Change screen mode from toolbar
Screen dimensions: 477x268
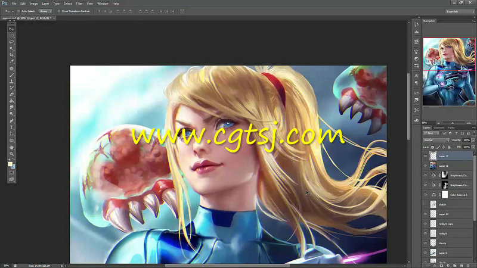(x=11, y=179)
